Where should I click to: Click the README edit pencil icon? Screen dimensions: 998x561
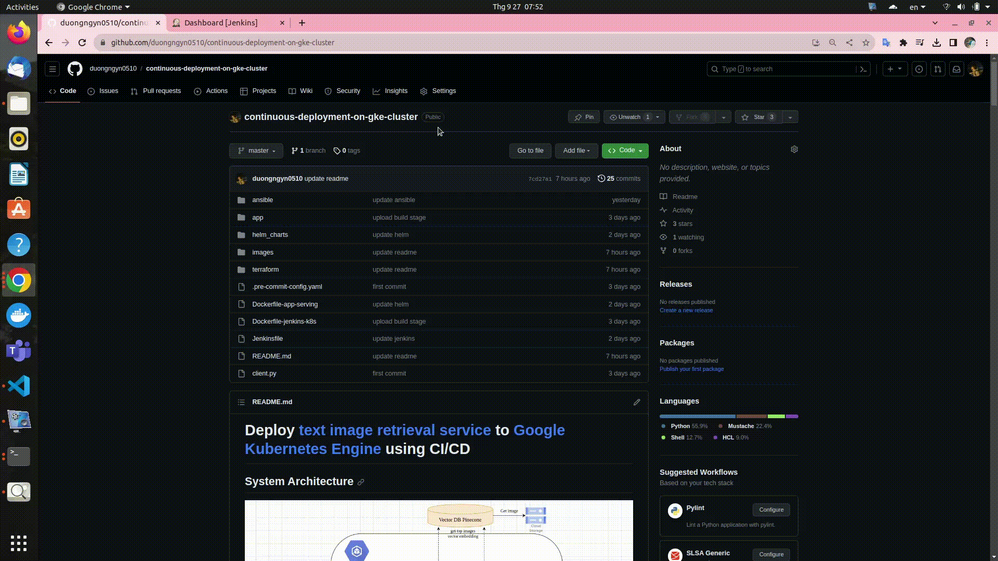(637, 402)
